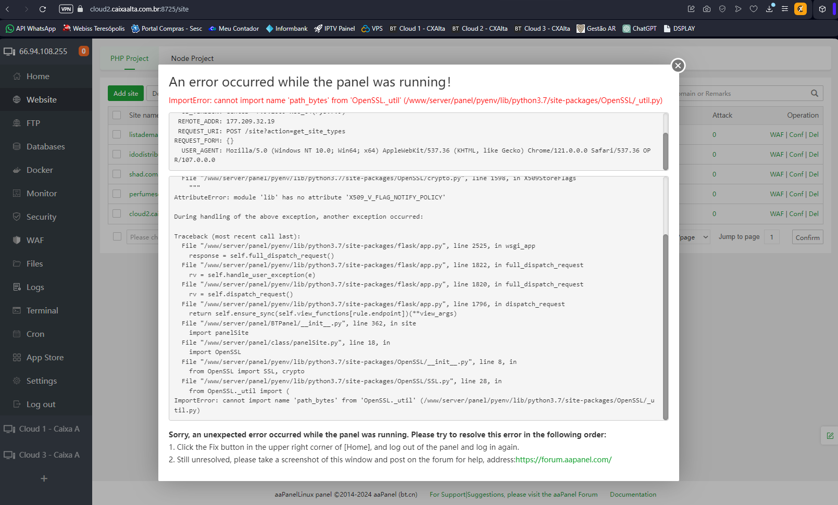Click the Jump to page input field

pos(772,236)
